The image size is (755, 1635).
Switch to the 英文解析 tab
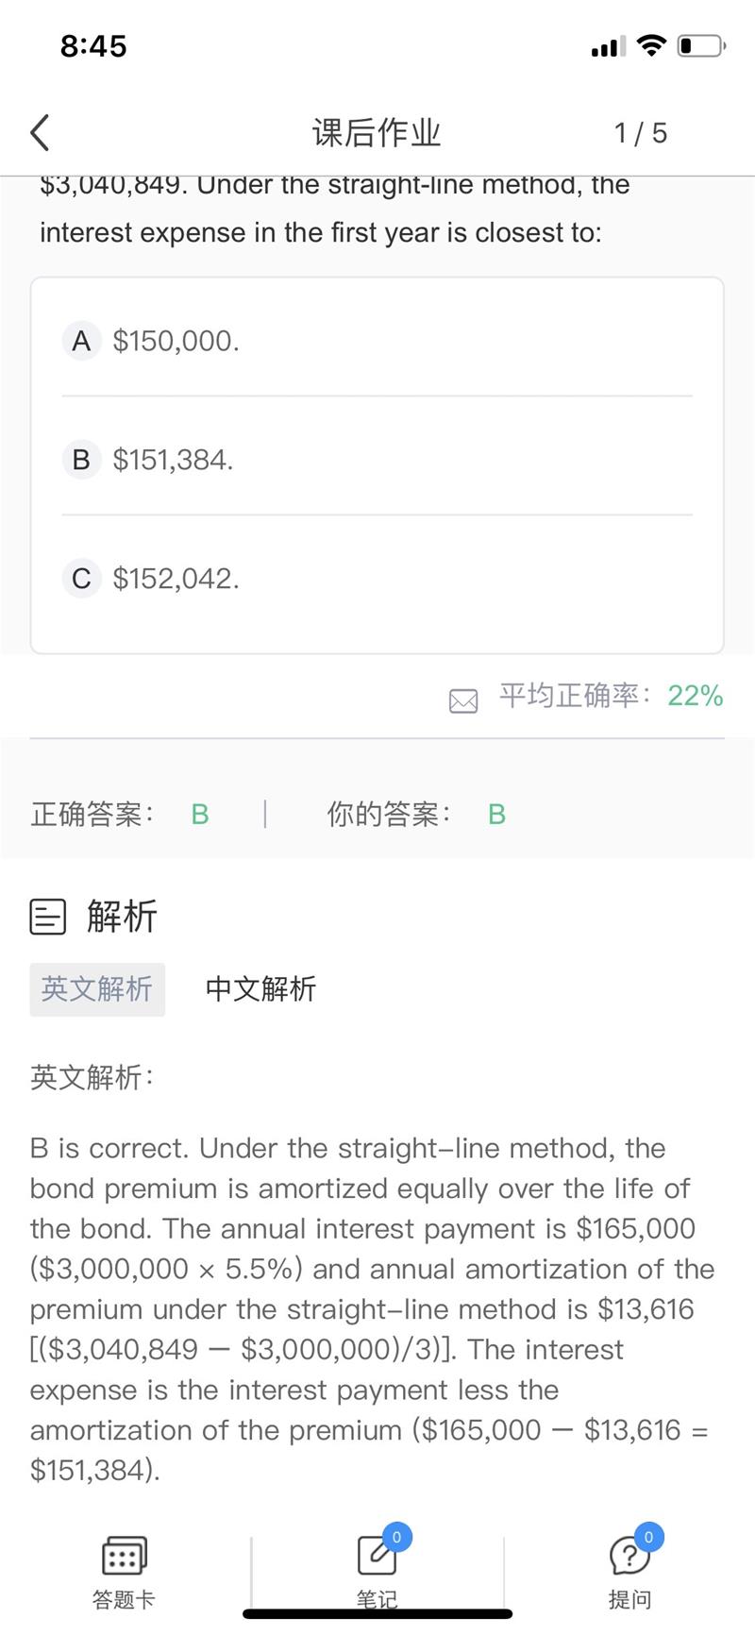pos(97,989)
